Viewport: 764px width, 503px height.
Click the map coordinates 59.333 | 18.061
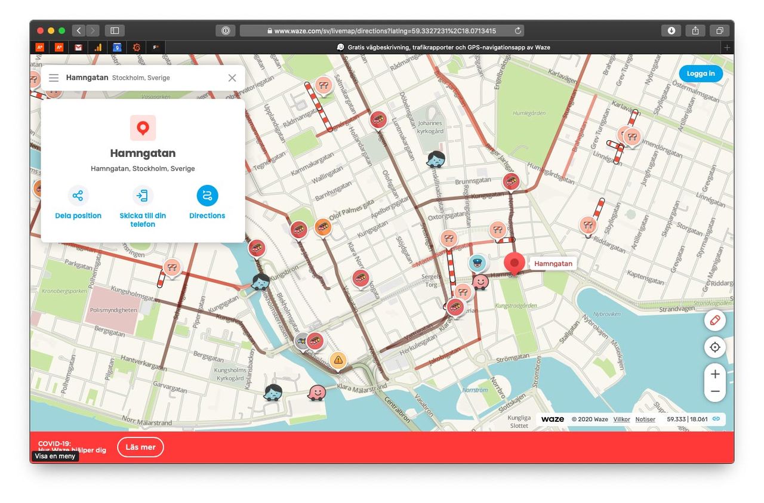[687, 419]
